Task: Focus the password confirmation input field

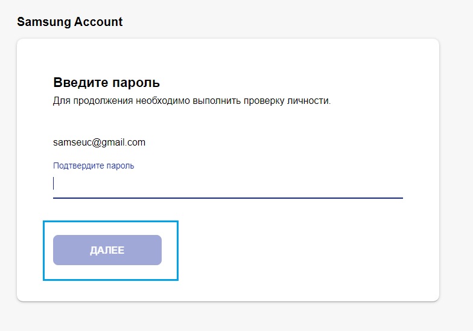Action: 228,184
